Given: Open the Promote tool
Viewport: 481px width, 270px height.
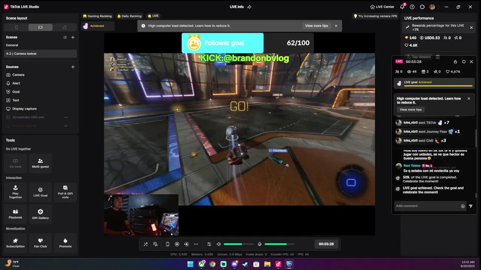Looking at the screenshot, I should point(65,243).
